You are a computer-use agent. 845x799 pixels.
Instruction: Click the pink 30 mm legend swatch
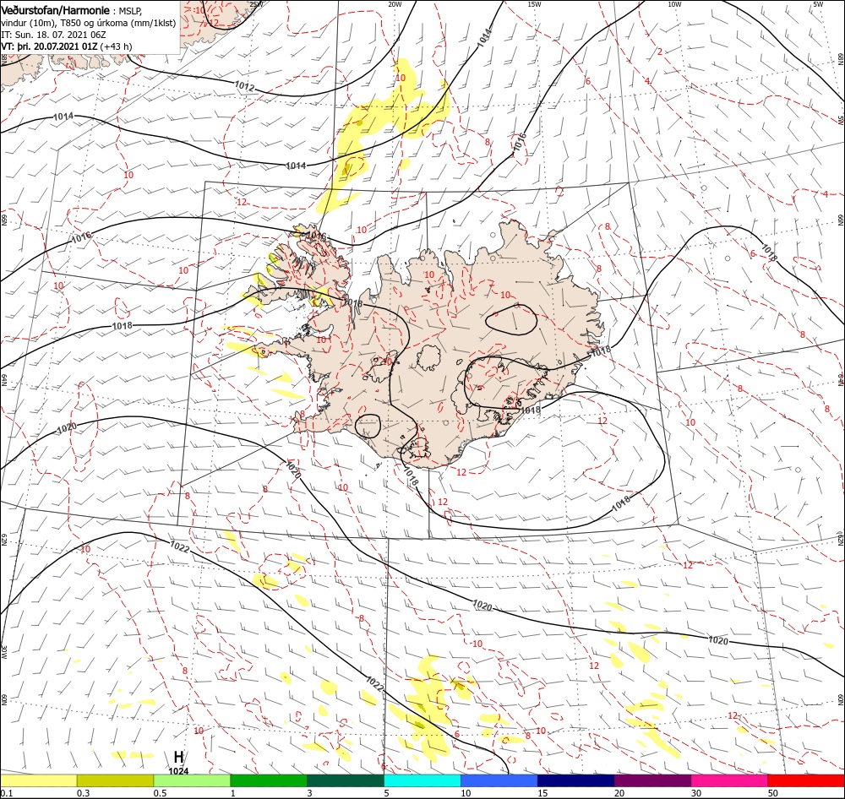click(x=729, y=780)
